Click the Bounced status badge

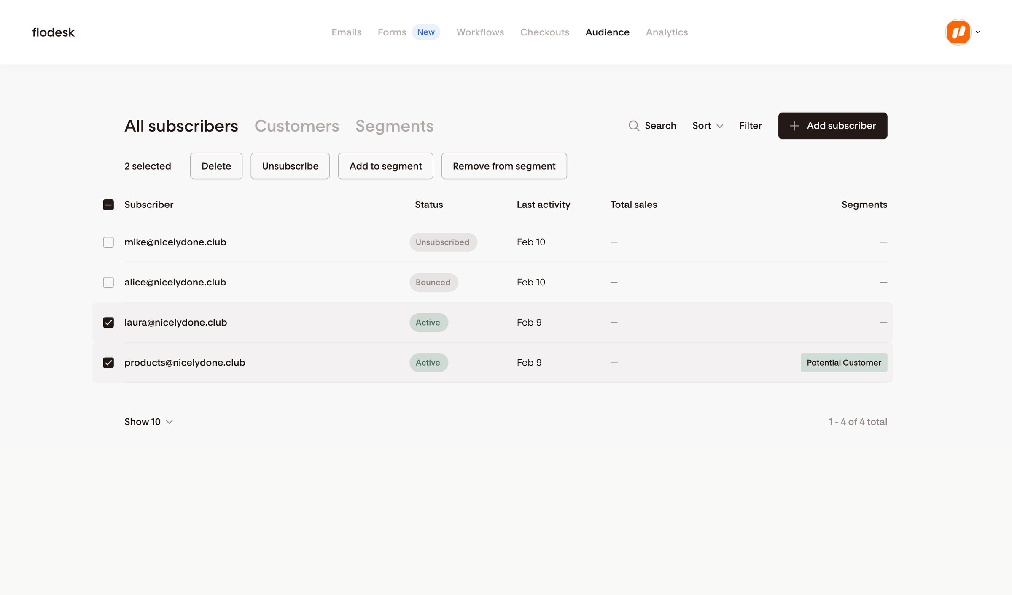[433, 282]
